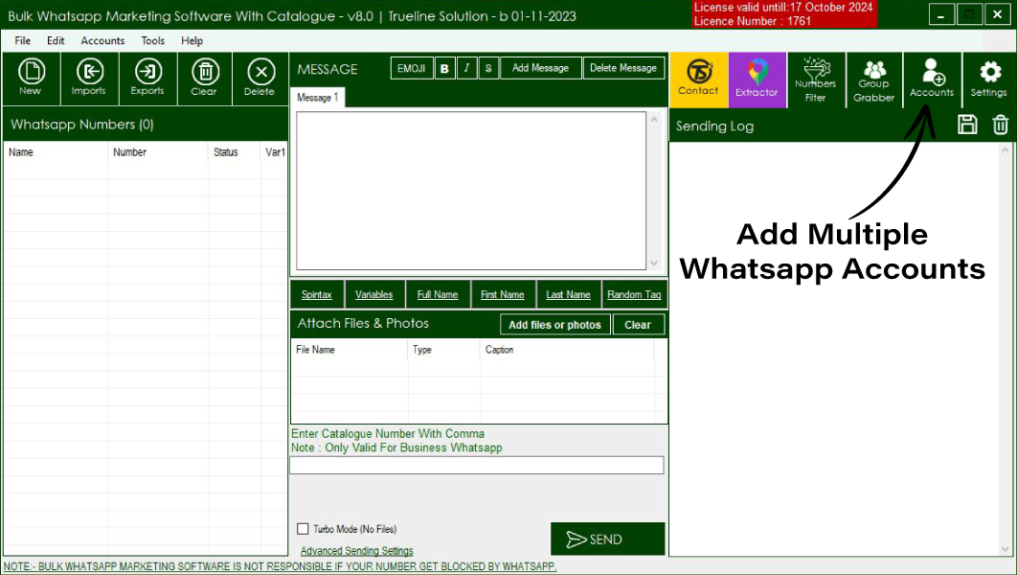Viewport: 1017px width, 575px height.
Task: Click the Add Message button
Action: pos(540,68)
